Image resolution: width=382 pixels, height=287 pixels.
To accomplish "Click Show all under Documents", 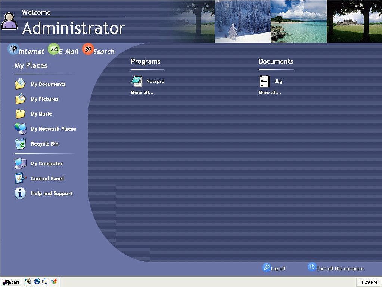I will click(x=270, y=93).
